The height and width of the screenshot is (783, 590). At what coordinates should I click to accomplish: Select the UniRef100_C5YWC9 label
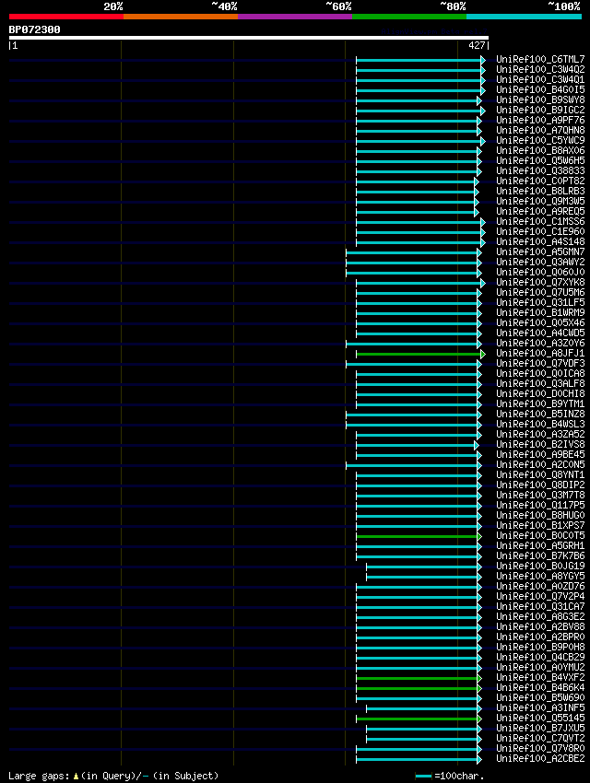(x=540, y=140)
